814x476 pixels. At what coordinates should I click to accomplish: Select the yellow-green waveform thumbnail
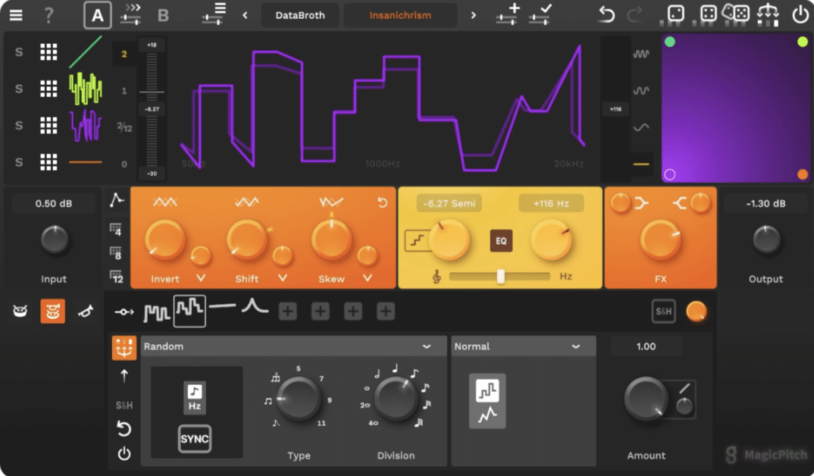[x=86, y=89]
